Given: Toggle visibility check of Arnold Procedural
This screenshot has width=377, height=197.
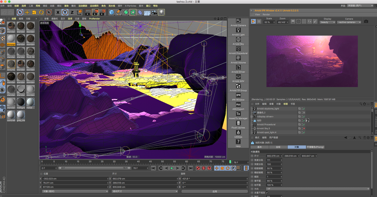Looking at the screenshot, I should click(x=304, y=124).
